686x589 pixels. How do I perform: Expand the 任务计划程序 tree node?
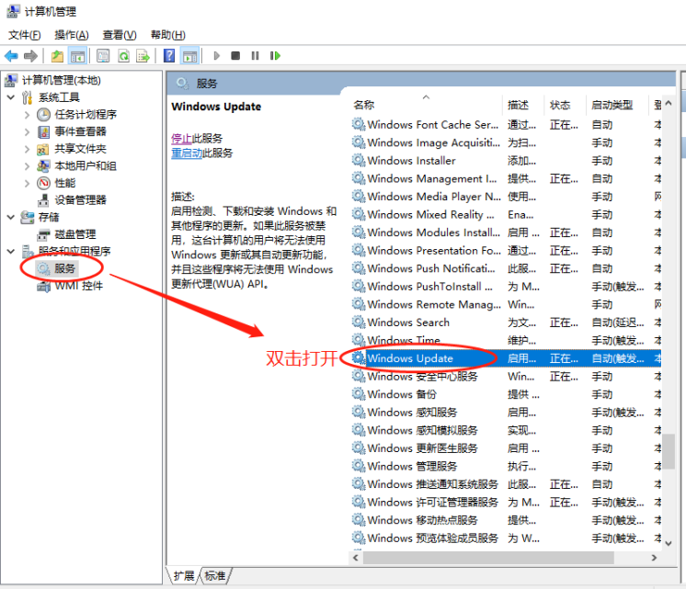coord(27,115)
